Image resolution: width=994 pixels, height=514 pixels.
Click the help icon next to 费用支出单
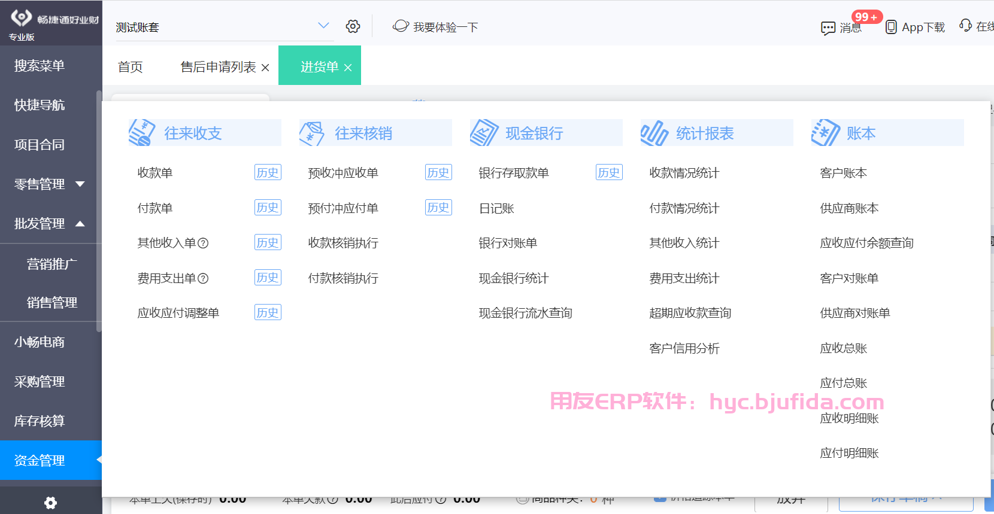pos(203,278)
